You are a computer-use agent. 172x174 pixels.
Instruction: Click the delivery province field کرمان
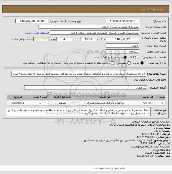pyautogui.click(x=122, y=46)
